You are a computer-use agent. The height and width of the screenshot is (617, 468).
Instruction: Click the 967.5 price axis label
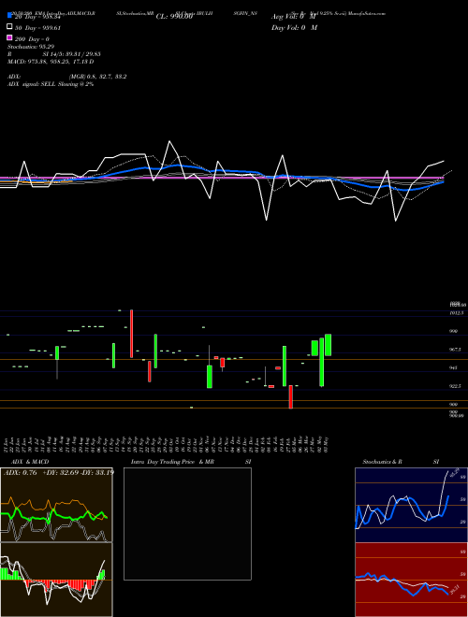[x=456, y=350]
